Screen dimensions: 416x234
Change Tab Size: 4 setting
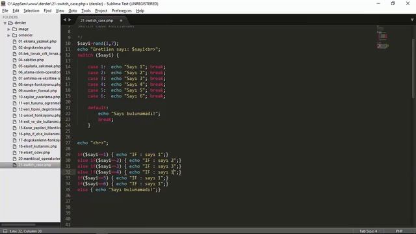click(369, 231)
